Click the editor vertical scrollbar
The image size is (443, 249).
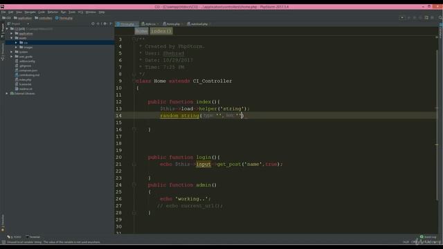pos(437,126)
